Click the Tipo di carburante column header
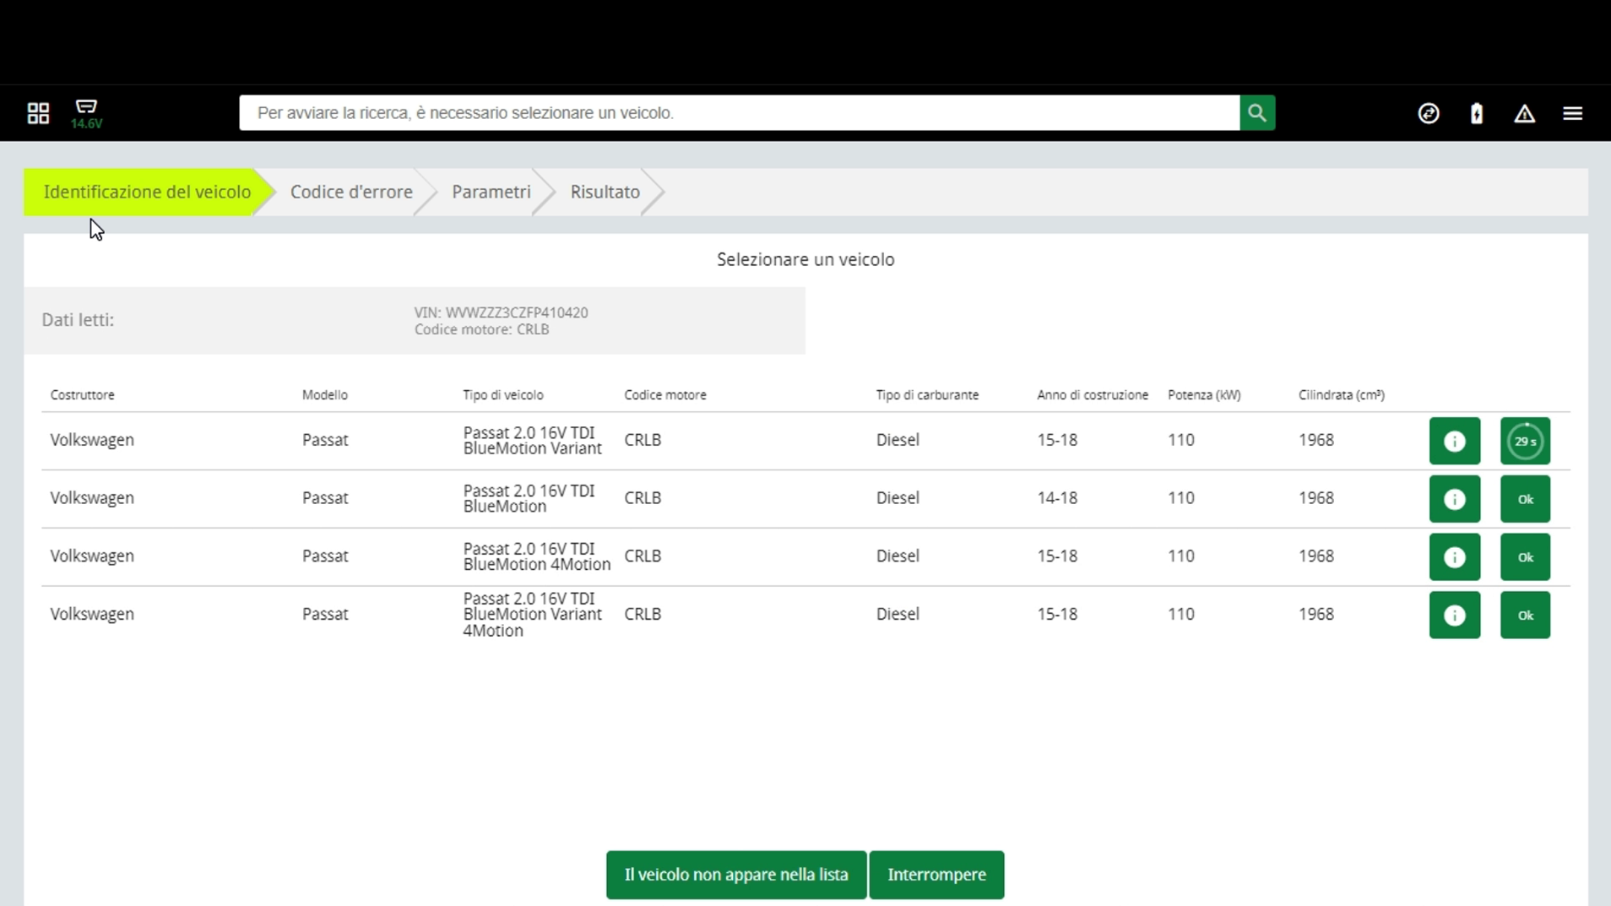 927,394
